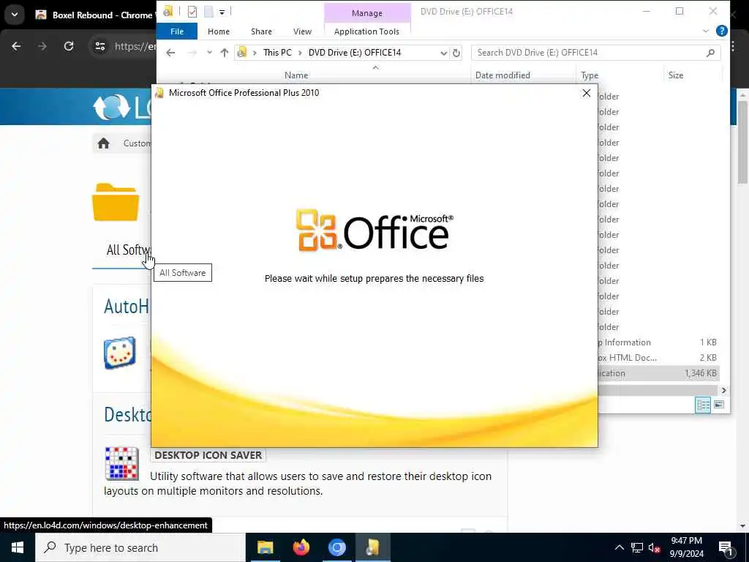The width and height of the screenshot is (749, 562).
Task: Select the All Software tab on LO4D
Action: point(128,250)
